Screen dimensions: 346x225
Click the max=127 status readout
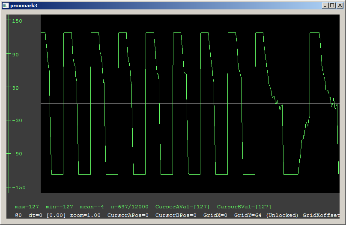[27, 207]
